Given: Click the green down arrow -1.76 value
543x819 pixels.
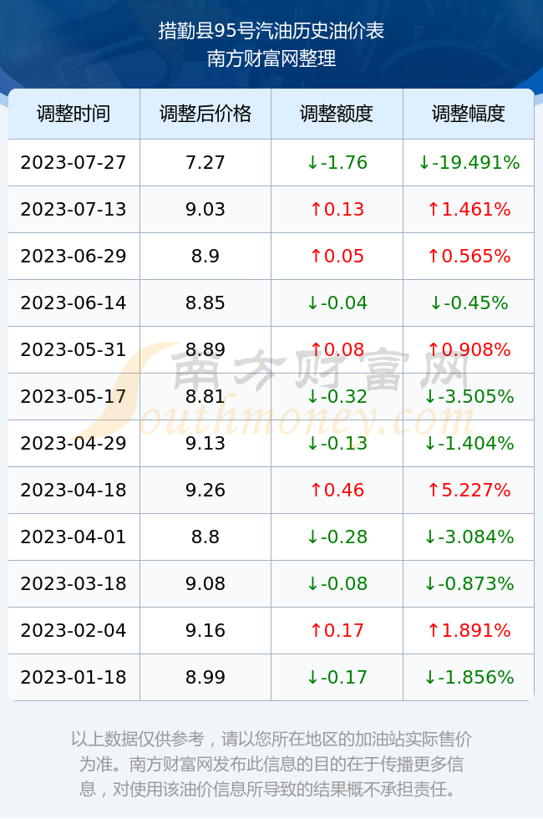Looking at the screenshot, I should 337,162.
